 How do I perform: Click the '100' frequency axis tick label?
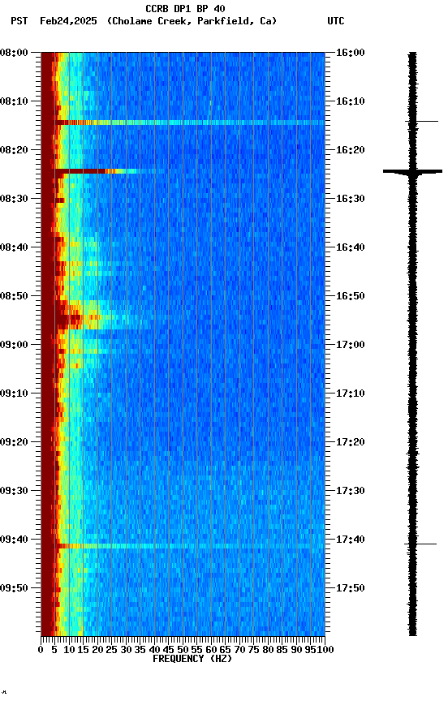[x=325, y=650]
